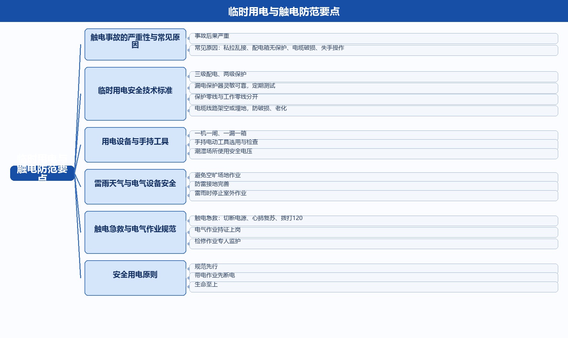Select node 安全用电原则

tap(135, 278)
